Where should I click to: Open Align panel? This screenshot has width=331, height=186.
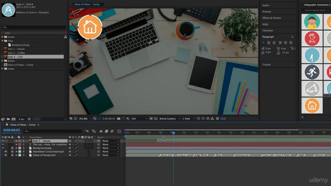point(265,24)
